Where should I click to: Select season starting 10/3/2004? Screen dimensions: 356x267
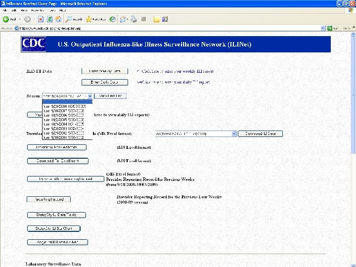[67, 124]
